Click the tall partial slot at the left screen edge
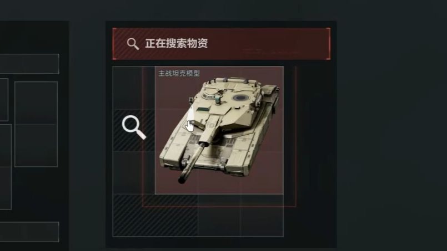The height and width of the screenshot is (251, 447). pyautogui.click(x=6, y=167)
